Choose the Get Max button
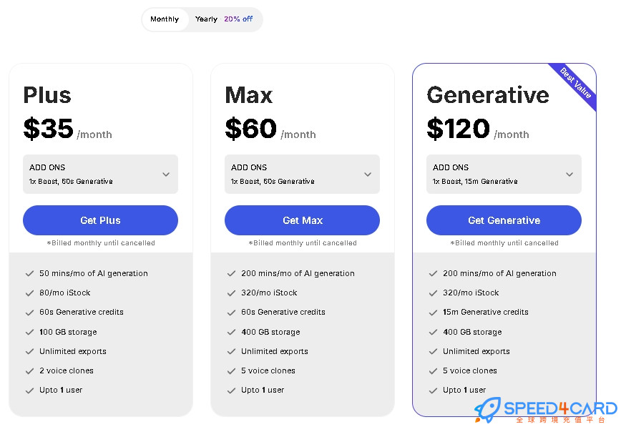Image resolution: width=621 pixels, height=427 pixels. coord(302,220)
